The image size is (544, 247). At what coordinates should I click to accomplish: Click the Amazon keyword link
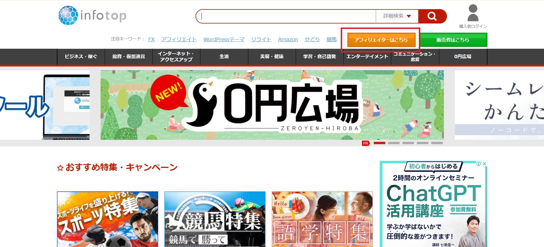point(288,39)
